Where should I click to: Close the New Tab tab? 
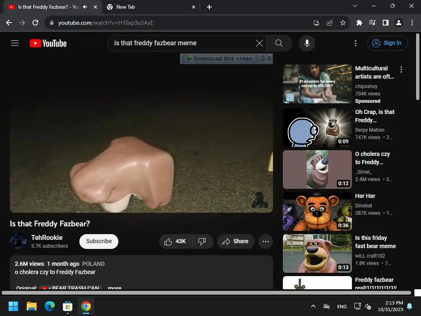[x=194, y=7]
